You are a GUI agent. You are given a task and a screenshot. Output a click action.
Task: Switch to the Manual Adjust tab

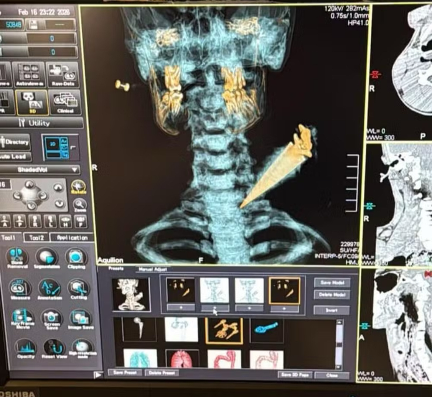(x=152, y=269)
